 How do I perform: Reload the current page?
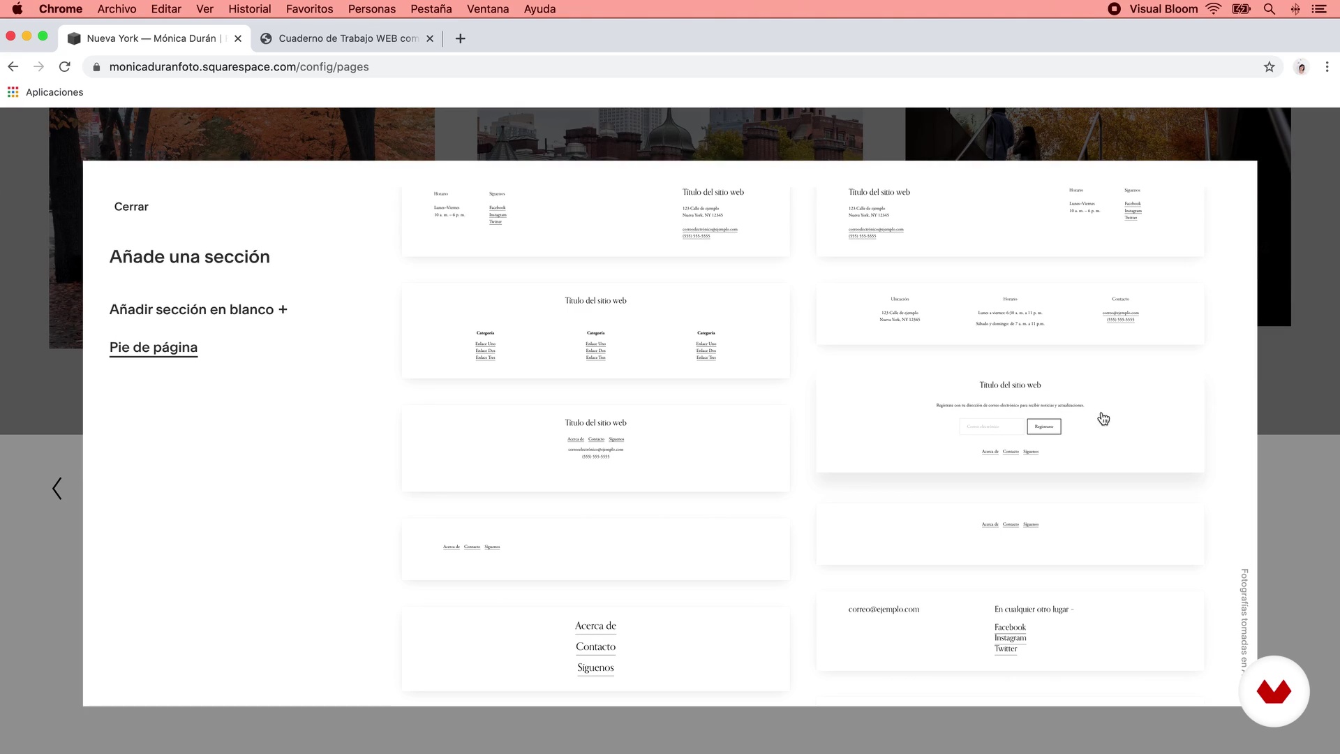tap(64, 67)
